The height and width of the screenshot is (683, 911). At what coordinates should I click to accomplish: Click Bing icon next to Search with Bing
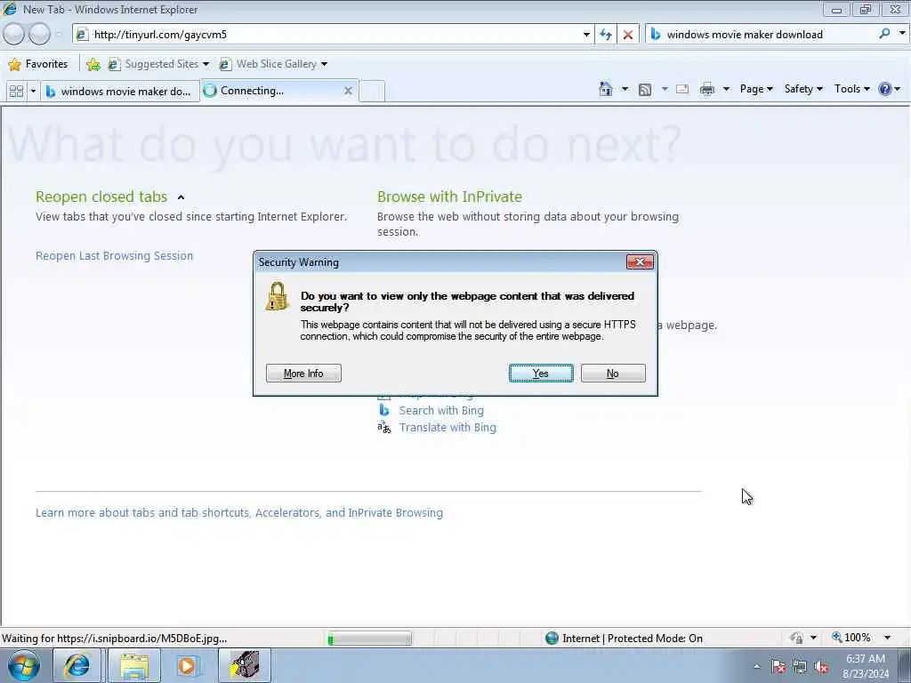point(384,410)
